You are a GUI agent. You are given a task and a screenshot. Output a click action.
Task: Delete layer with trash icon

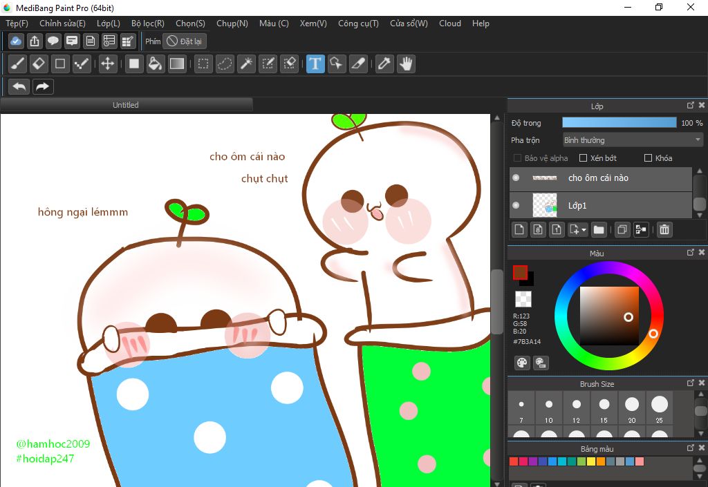pos(664,230)
